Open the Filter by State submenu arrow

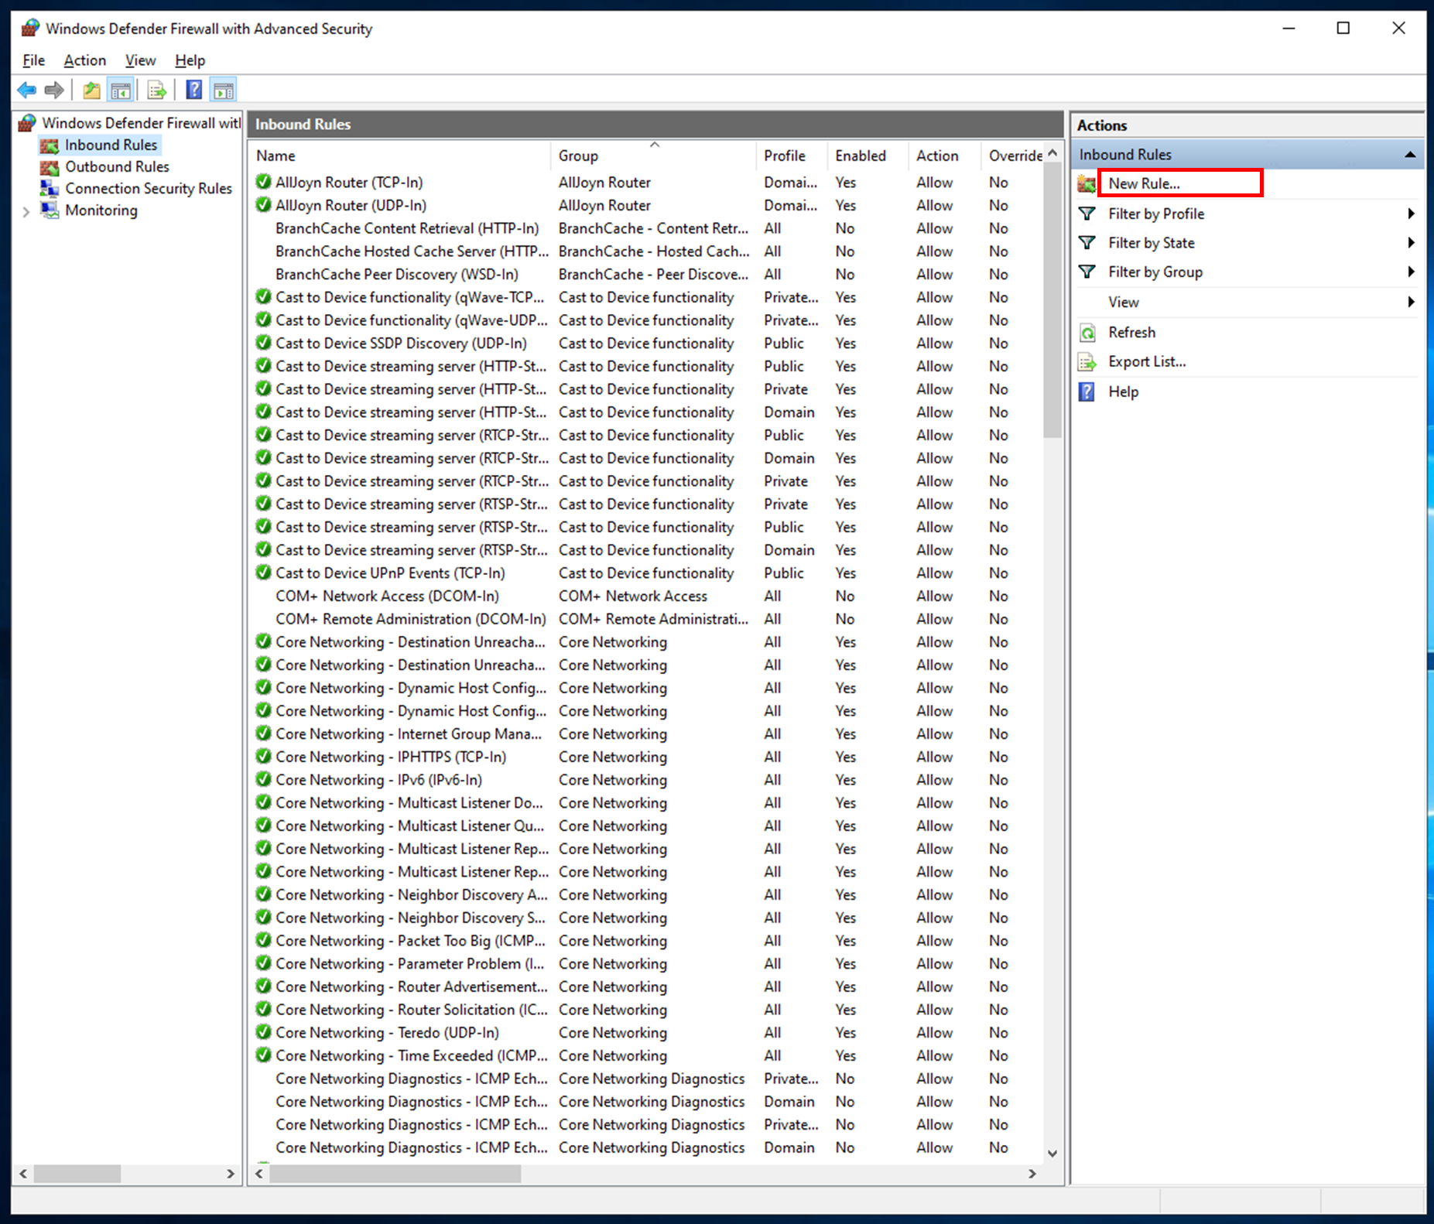coord(1411,243)
